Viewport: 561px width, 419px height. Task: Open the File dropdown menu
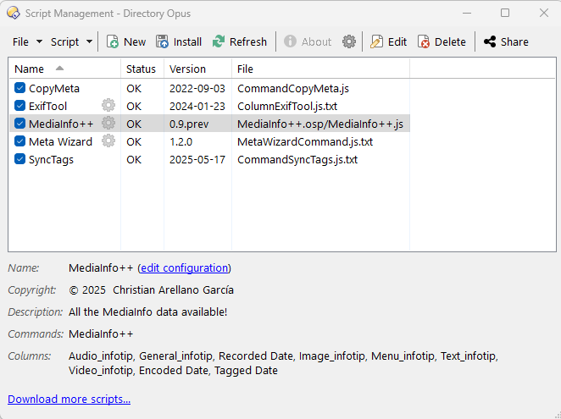click(27, 41)
